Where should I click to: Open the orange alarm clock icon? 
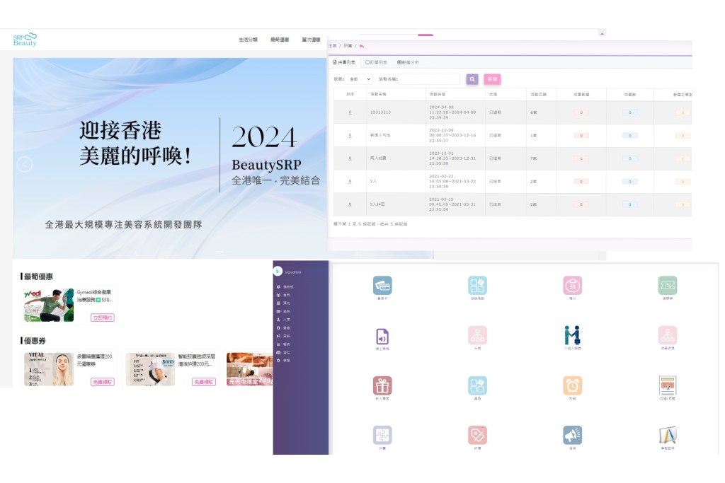pyautogui.click(x=572, y=385)
